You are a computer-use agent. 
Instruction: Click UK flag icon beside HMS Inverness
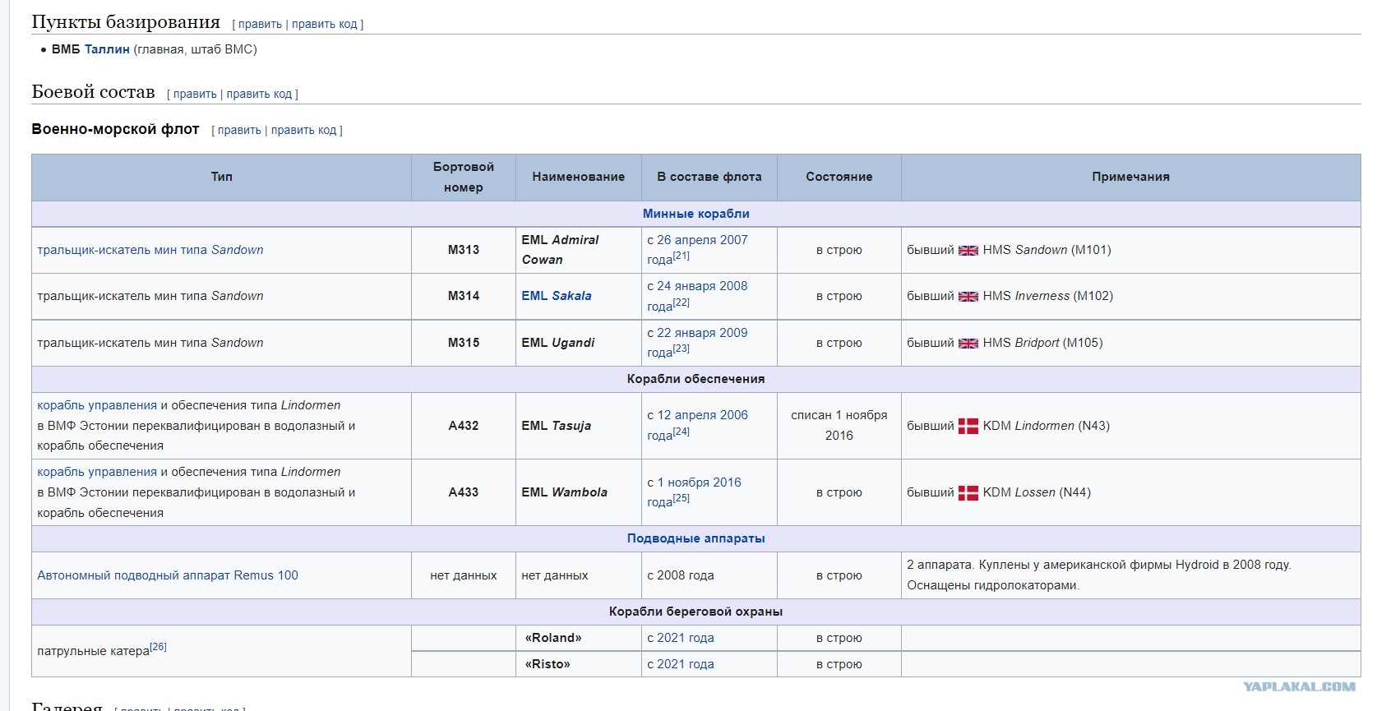[x=968, y=297]
